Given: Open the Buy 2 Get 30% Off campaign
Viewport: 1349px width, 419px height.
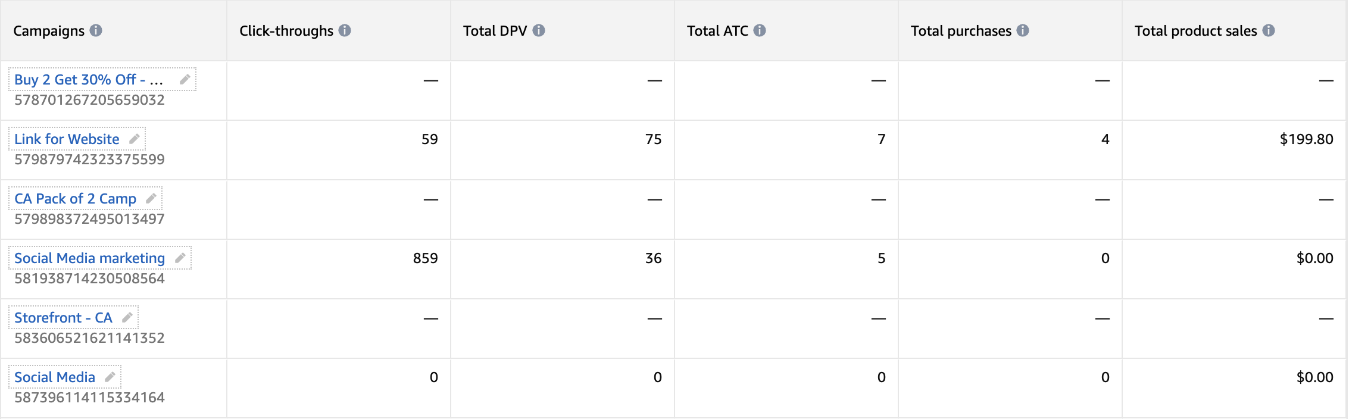Looking at the screenshot, I should pos(88,80).
